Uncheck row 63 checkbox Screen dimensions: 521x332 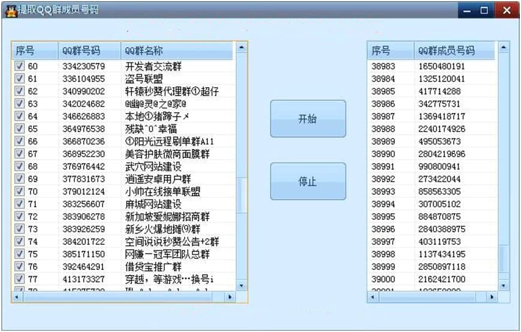[19, 103]
